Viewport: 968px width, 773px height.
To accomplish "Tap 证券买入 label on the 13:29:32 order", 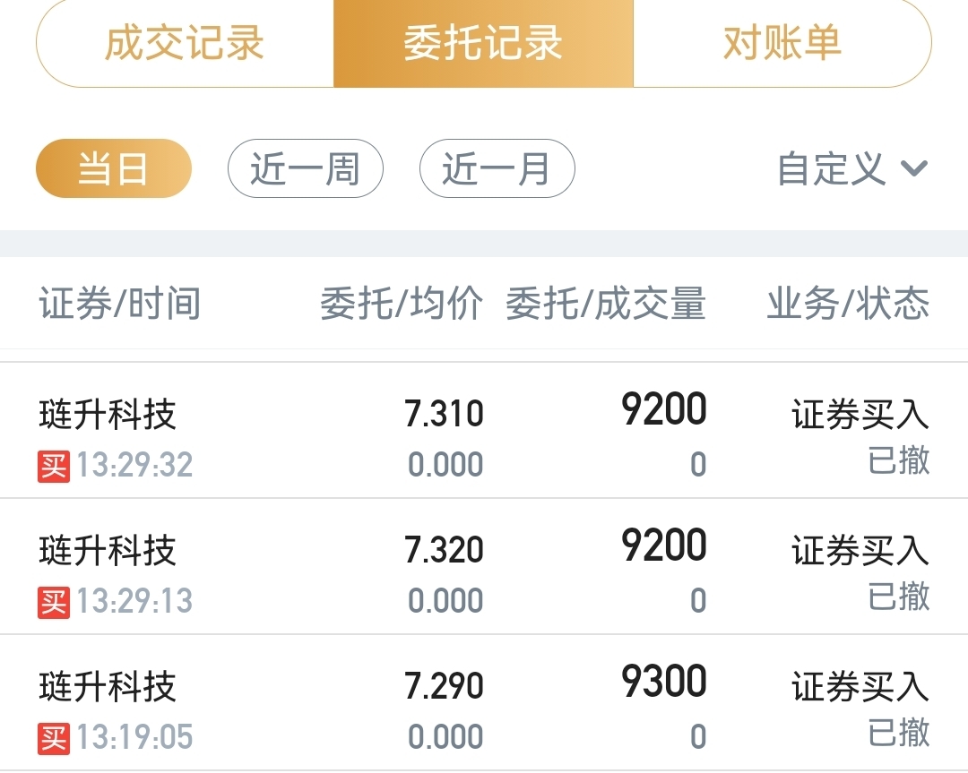I will pos(860,414).
